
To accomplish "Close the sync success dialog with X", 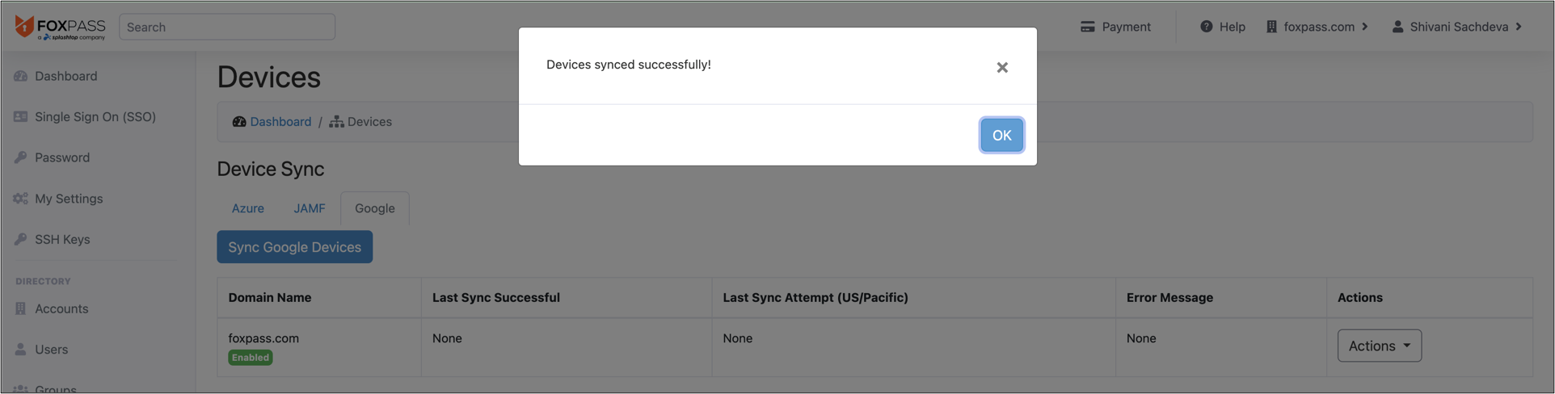I will coord(1002,67).
